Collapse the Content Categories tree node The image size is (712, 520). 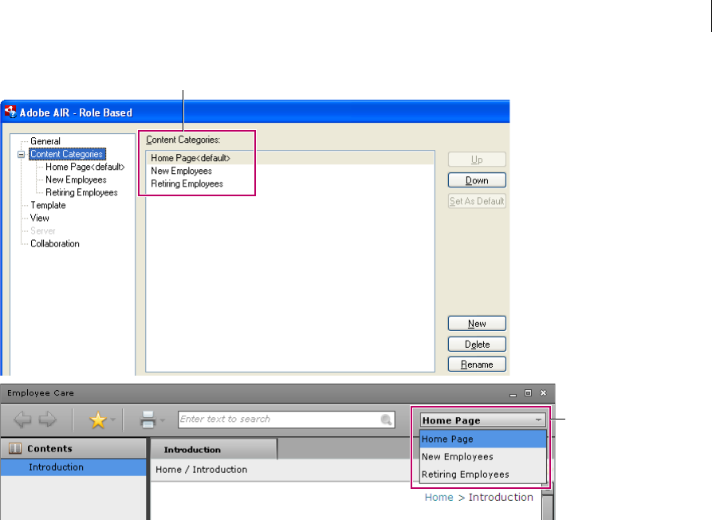coord(21,155)
